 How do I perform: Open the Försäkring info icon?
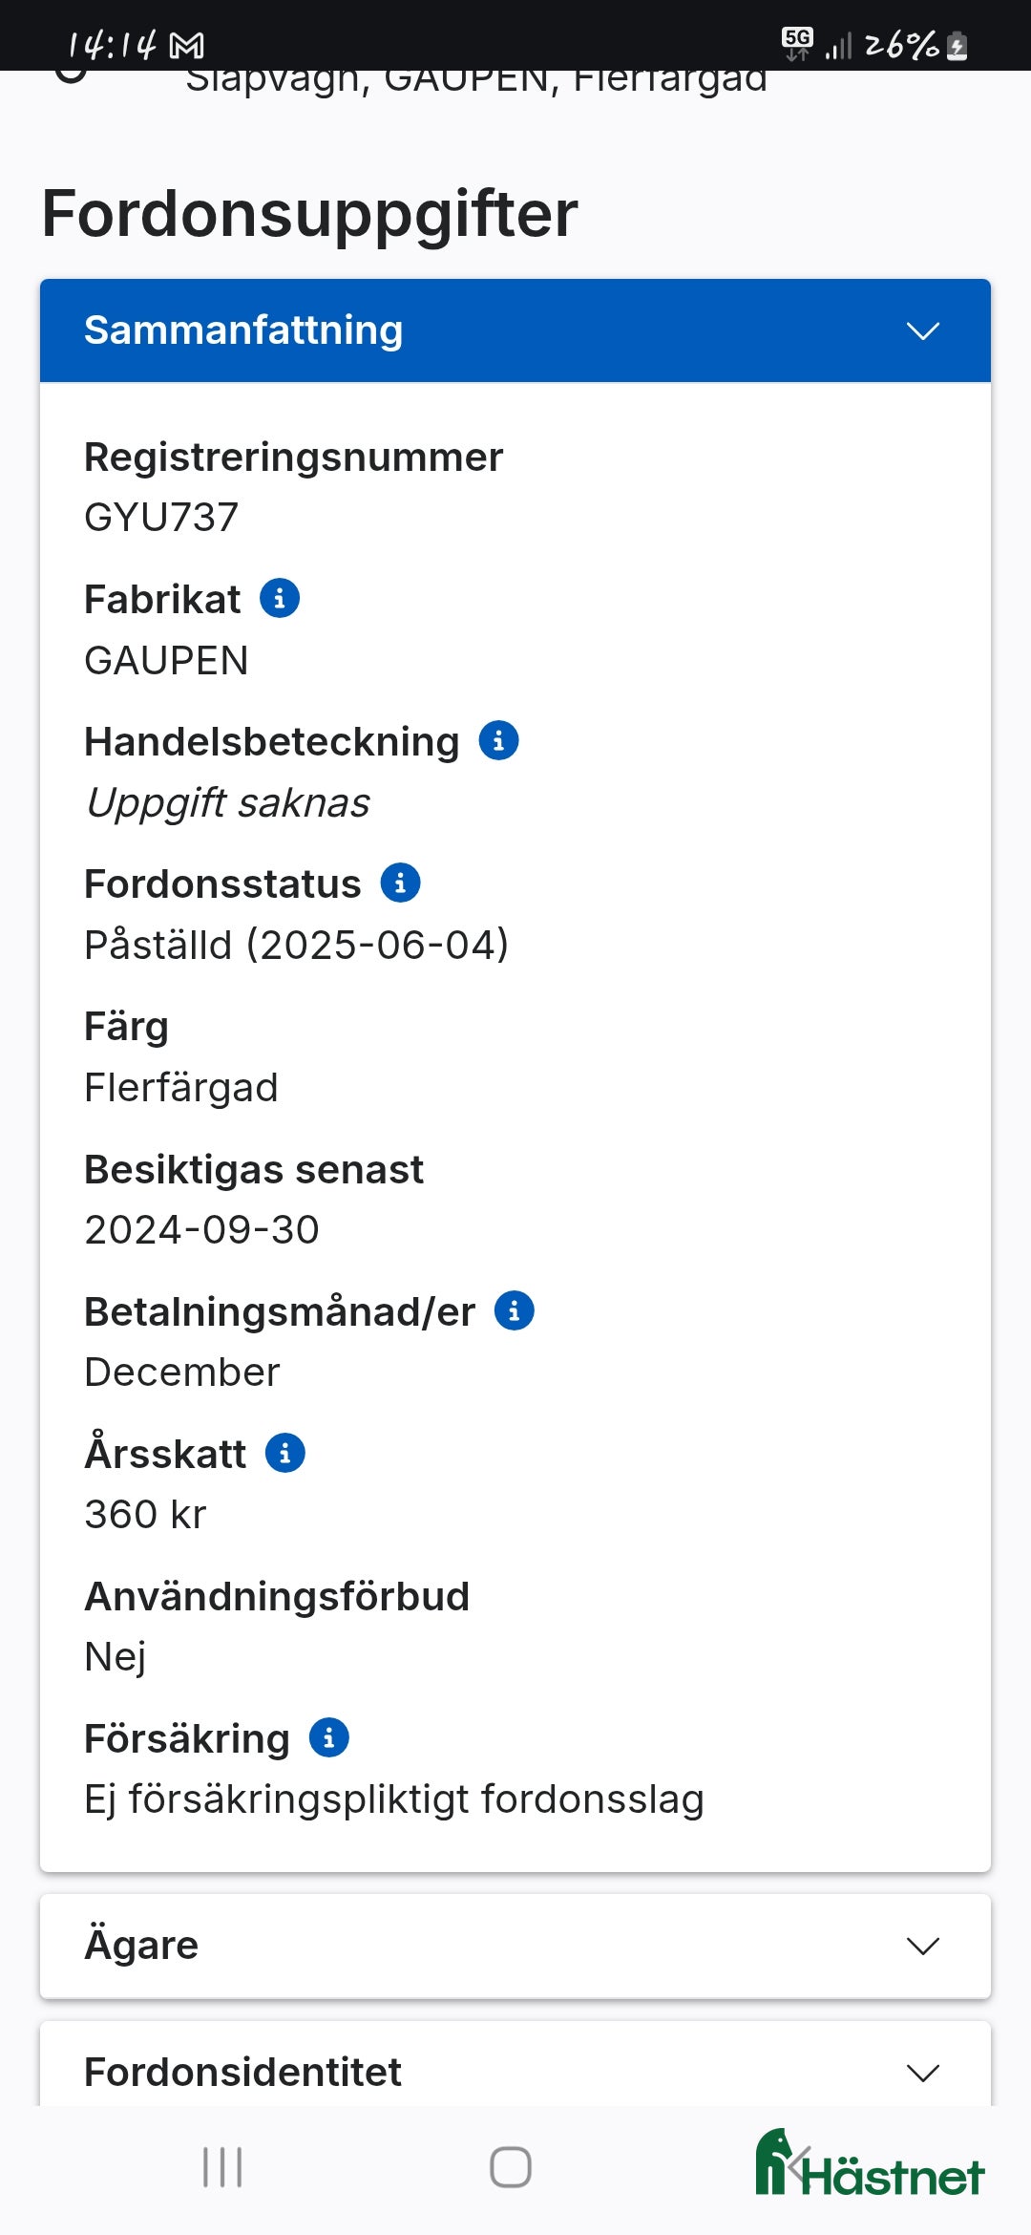click(328, 1736)
